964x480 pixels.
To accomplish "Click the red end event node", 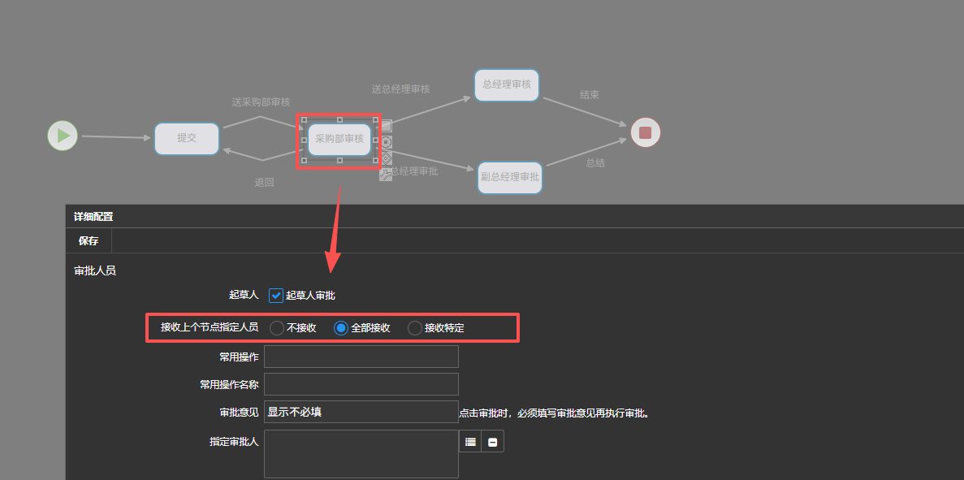I will [645, 132].
